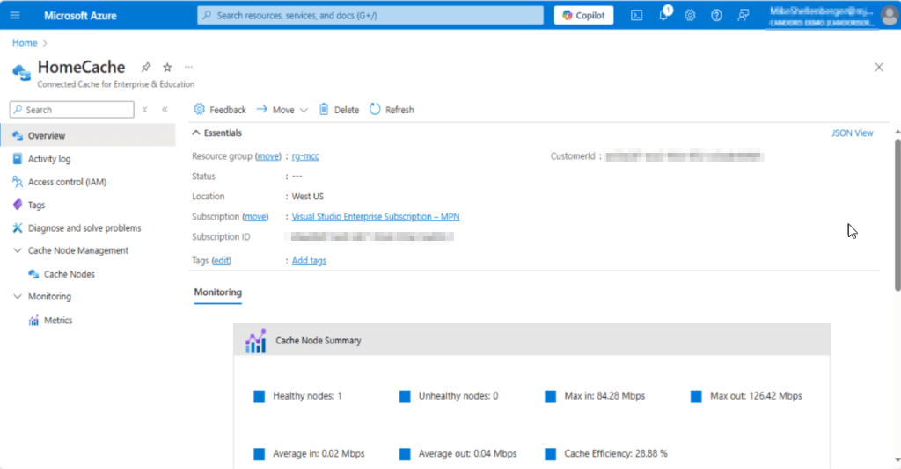
Task: Click the top bar feedback person icon
Action: (x=744, y=15)
